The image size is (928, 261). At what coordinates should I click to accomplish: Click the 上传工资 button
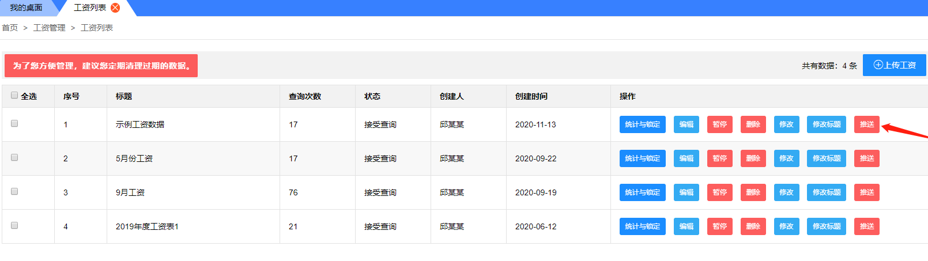click(x=895, y=65)
